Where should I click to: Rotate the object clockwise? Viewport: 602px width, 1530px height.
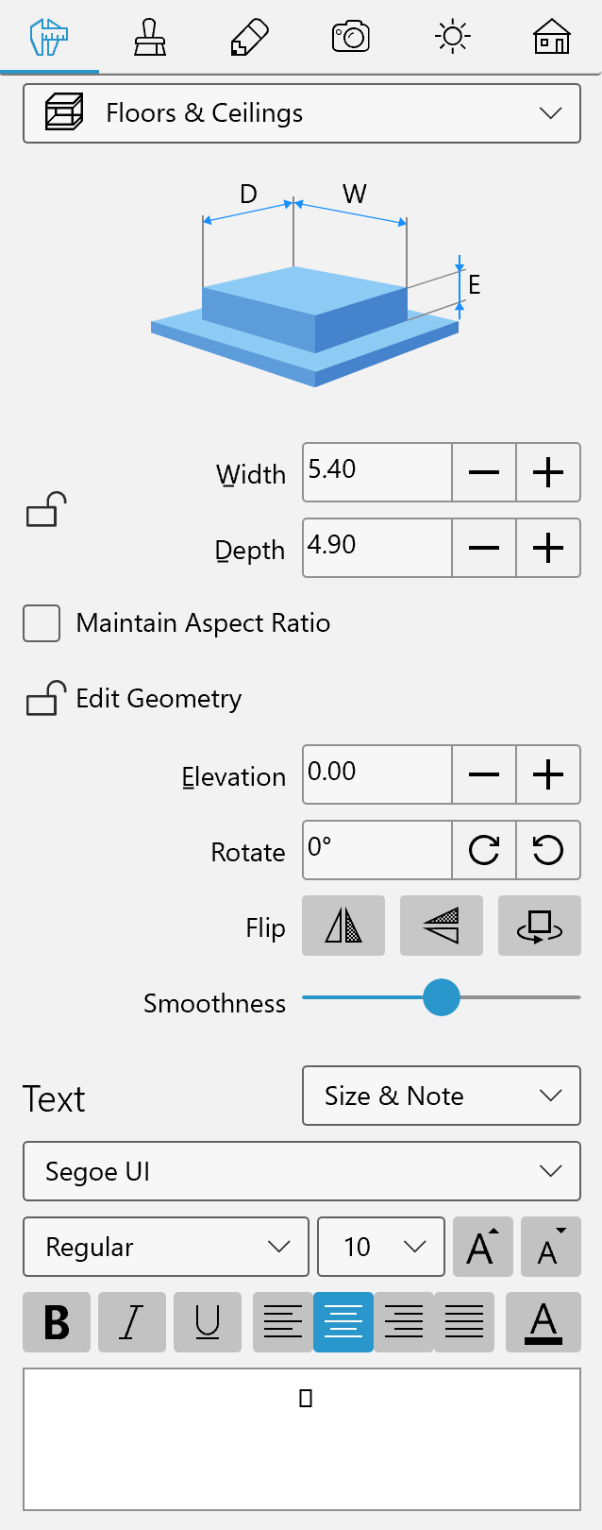click(484, 850)
